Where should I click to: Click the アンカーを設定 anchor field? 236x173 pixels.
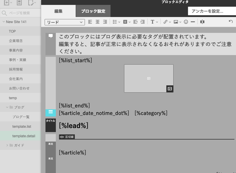pyautogui.click(x=212, y=11)
